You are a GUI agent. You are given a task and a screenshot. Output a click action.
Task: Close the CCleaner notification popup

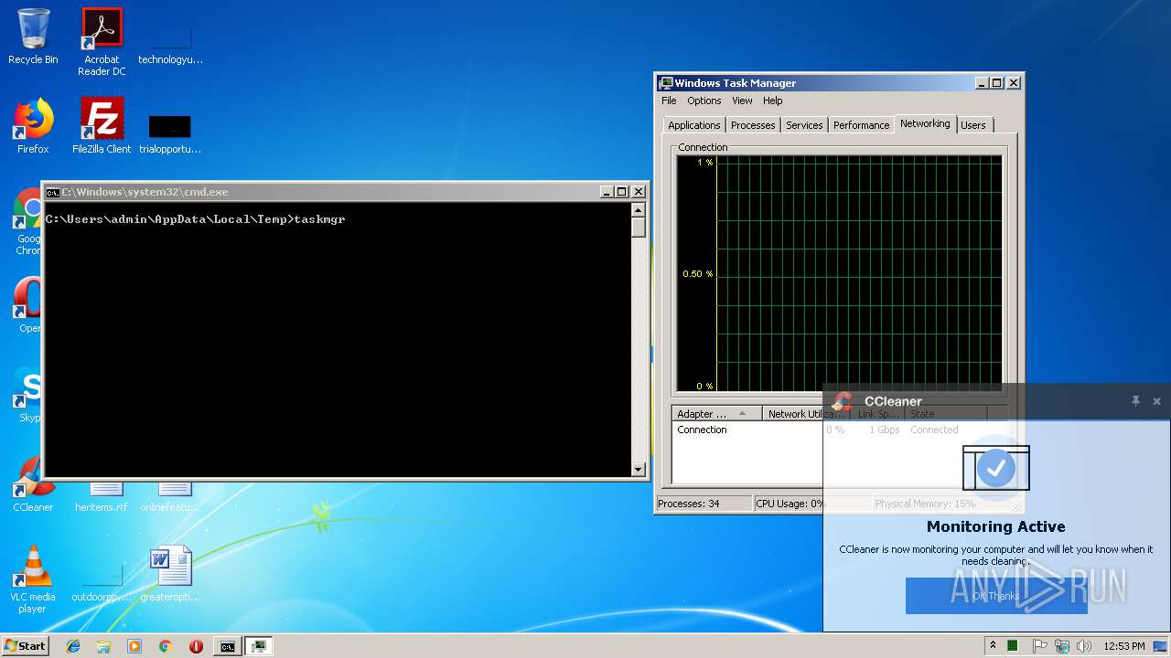[1156, 400]
